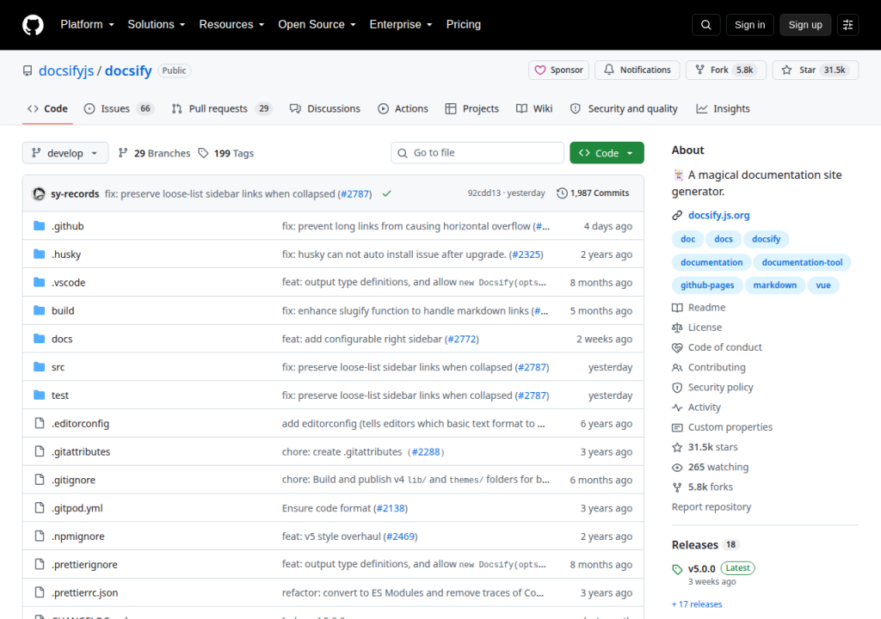Open the Discussions tab
This screenshot has height=619, width=881.
324,109
